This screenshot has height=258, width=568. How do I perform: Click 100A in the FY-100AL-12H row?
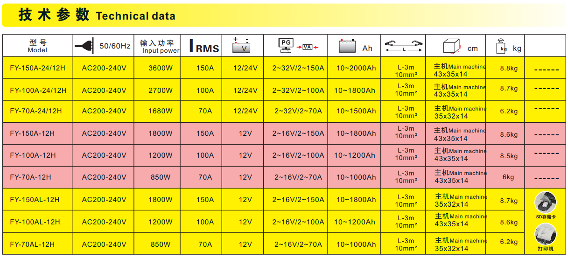point(205,222)
